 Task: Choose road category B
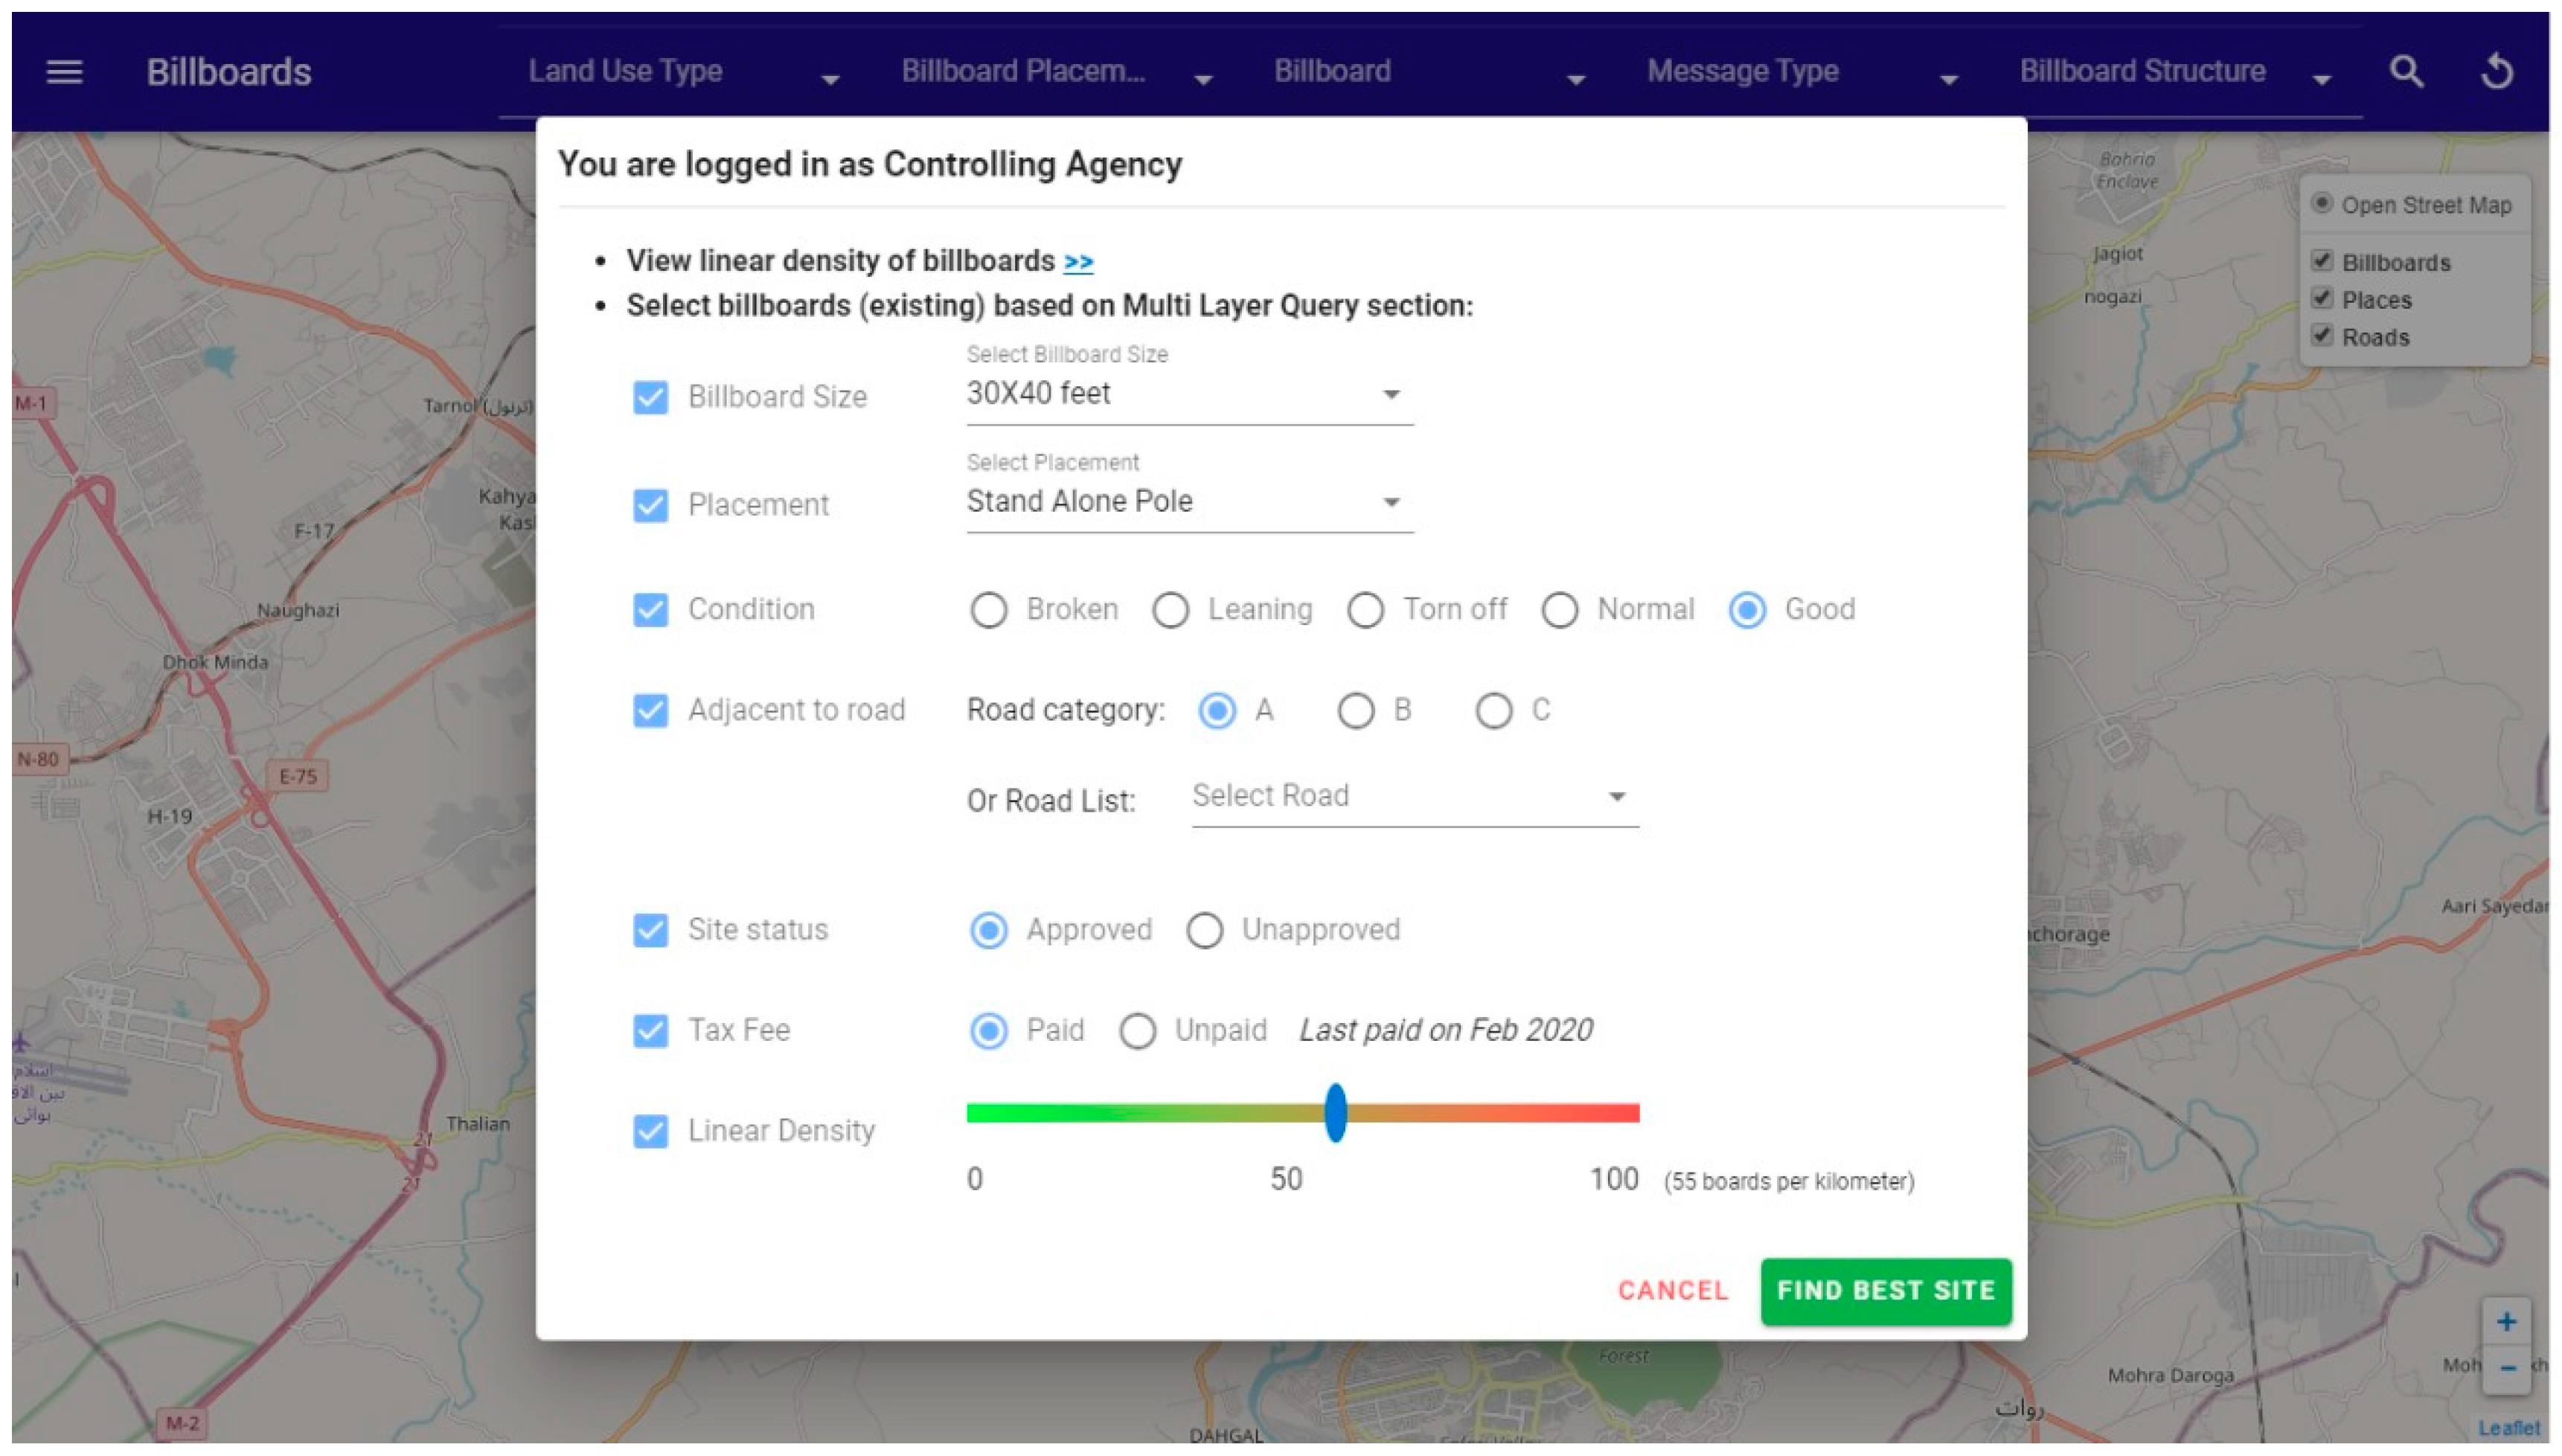pyautogui.click(x=1355, y=711)
